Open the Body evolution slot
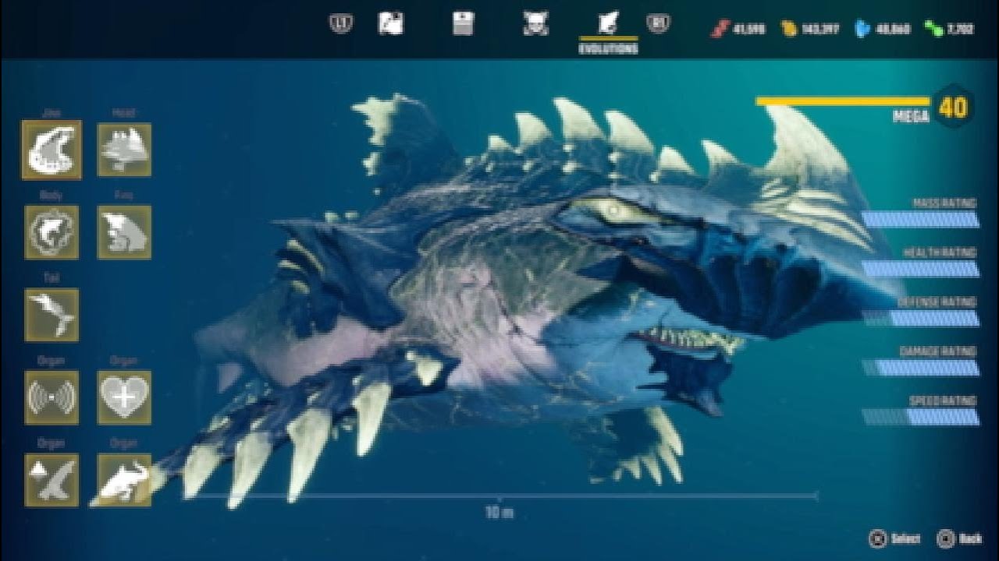 point(51,232)
